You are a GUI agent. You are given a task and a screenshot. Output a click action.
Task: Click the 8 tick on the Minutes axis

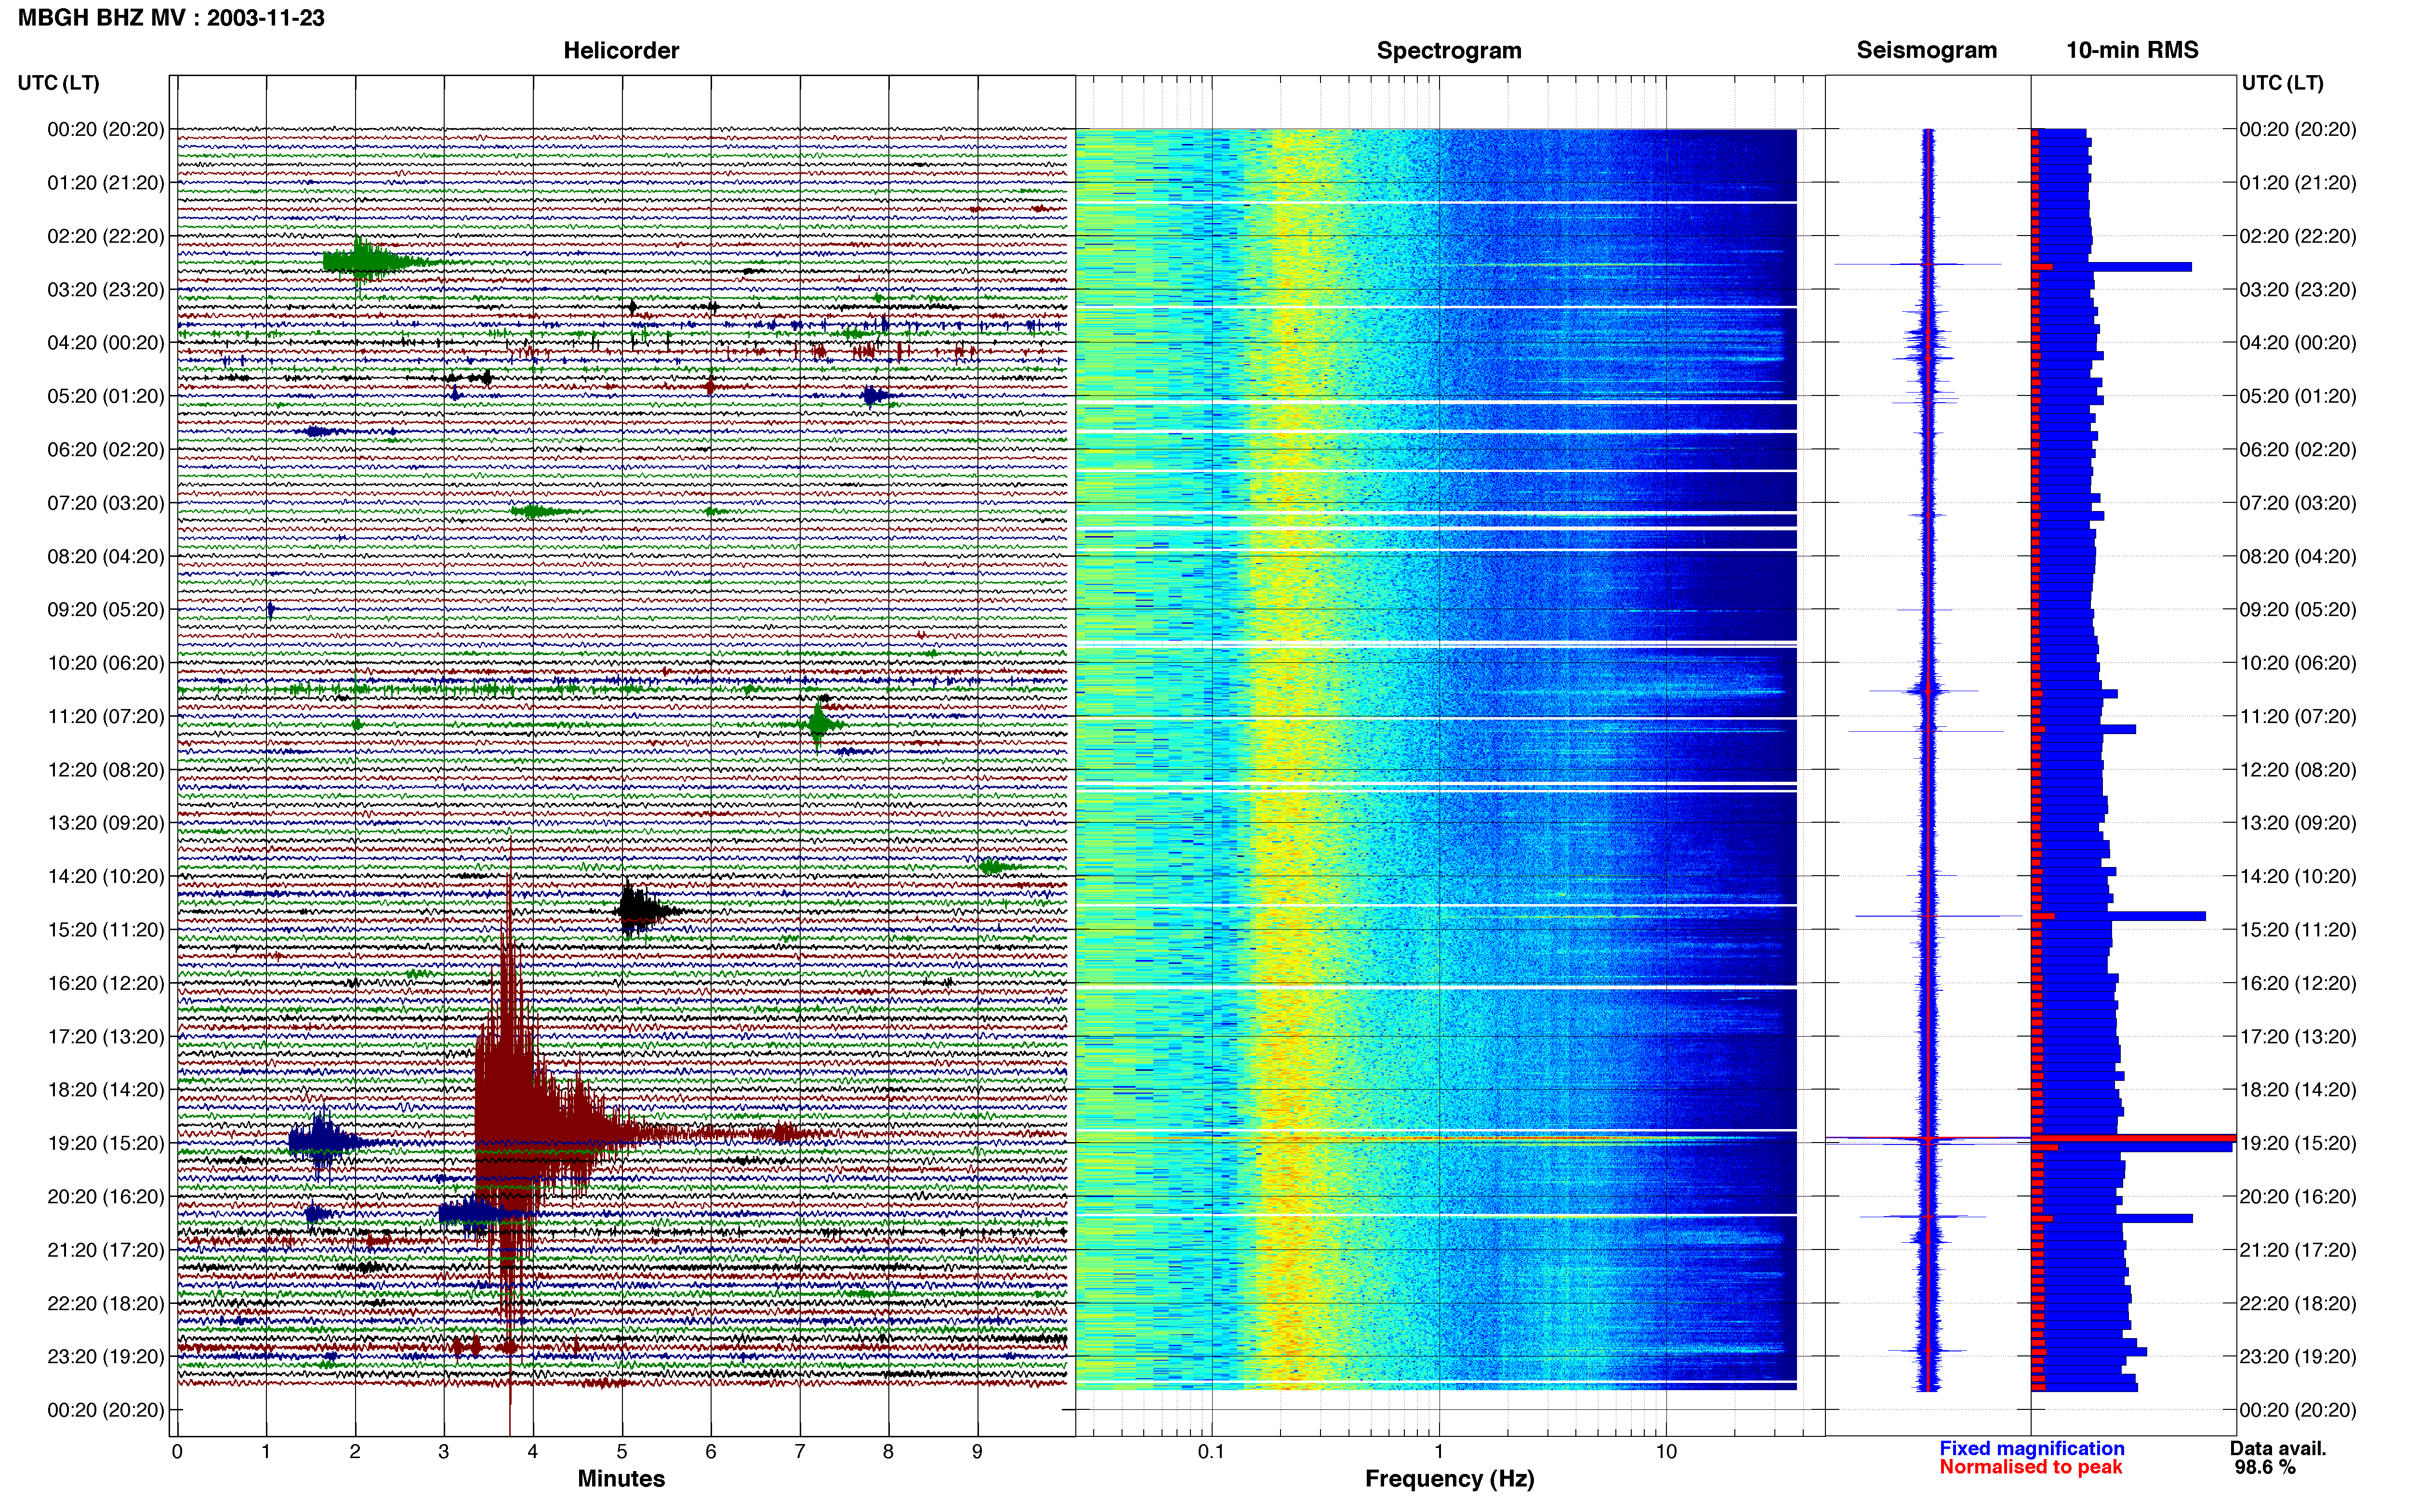[x=888, y=1452]
